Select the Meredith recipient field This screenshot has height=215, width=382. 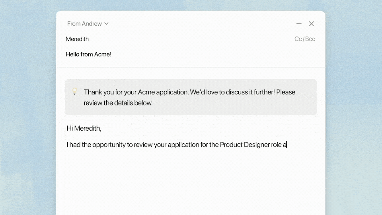point(77,39)
